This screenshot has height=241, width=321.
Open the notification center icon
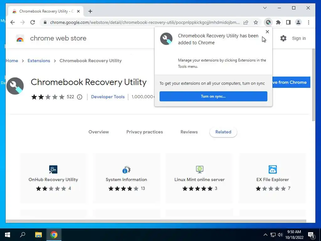pos(311,235)
